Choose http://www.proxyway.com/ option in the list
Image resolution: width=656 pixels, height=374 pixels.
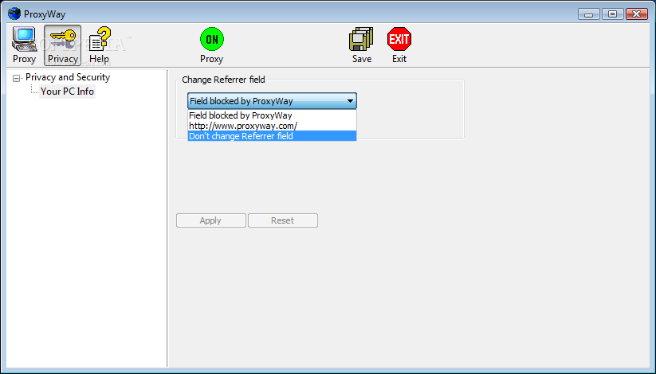point(272,126)
